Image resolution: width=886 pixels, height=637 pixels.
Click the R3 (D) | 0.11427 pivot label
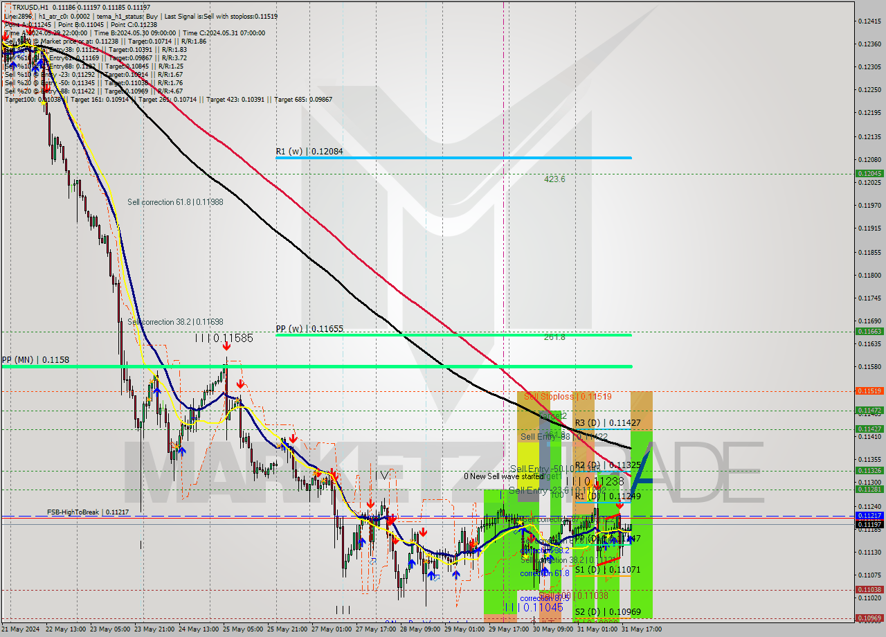point(608,423)
